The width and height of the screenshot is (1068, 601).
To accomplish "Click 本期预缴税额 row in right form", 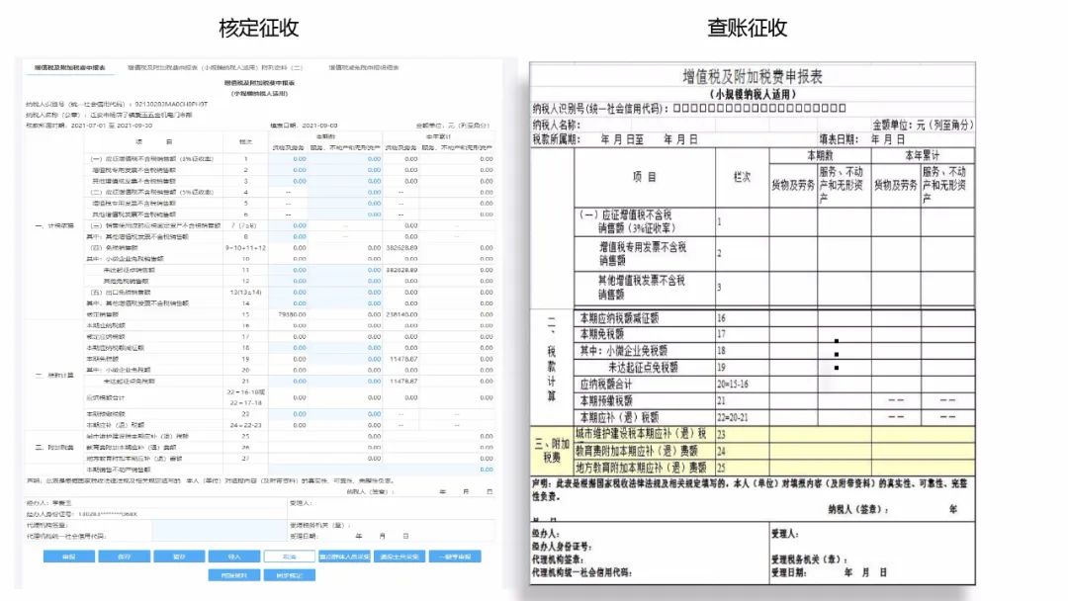I will 773,400.
